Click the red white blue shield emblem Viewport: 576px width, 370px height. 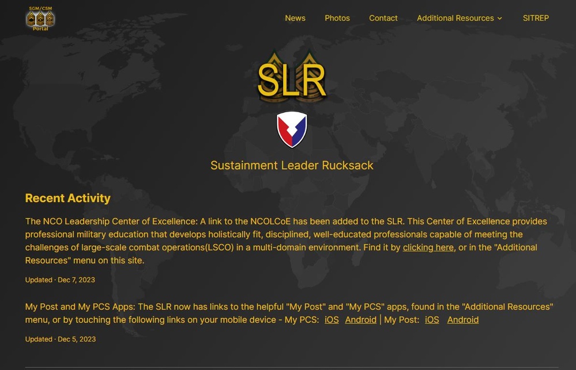pos(292,129)
